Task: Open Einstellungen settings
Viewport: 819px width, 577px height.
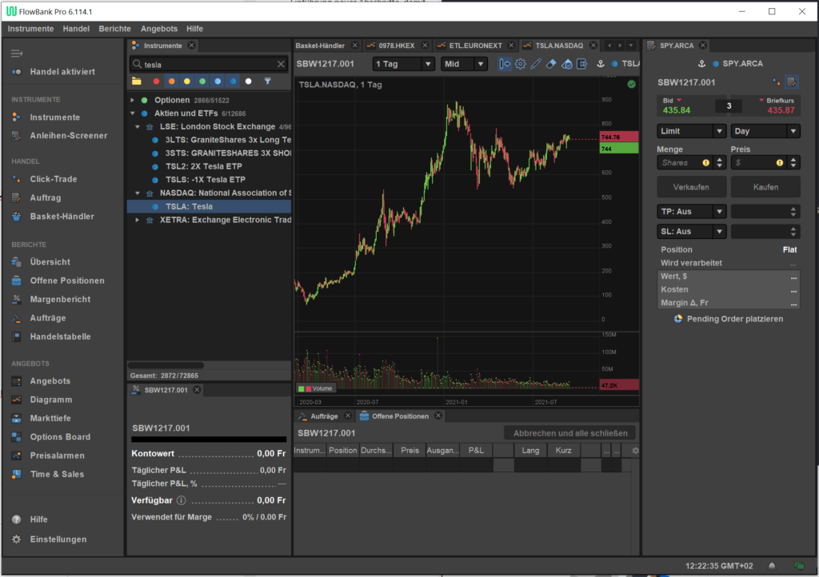Action: [x=58, y=540]
